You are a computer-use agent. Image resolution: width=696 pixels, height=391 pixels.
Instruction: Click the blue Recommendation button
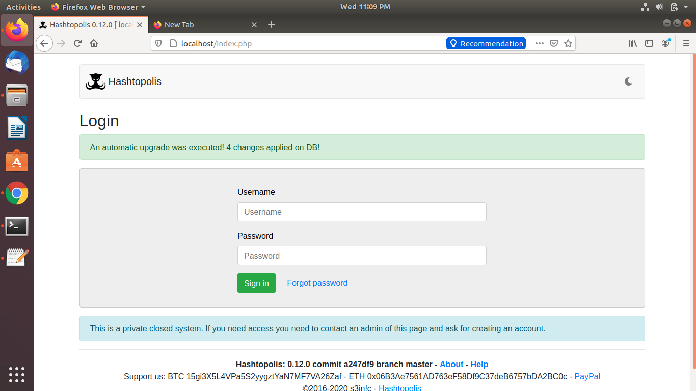[486, 43]
